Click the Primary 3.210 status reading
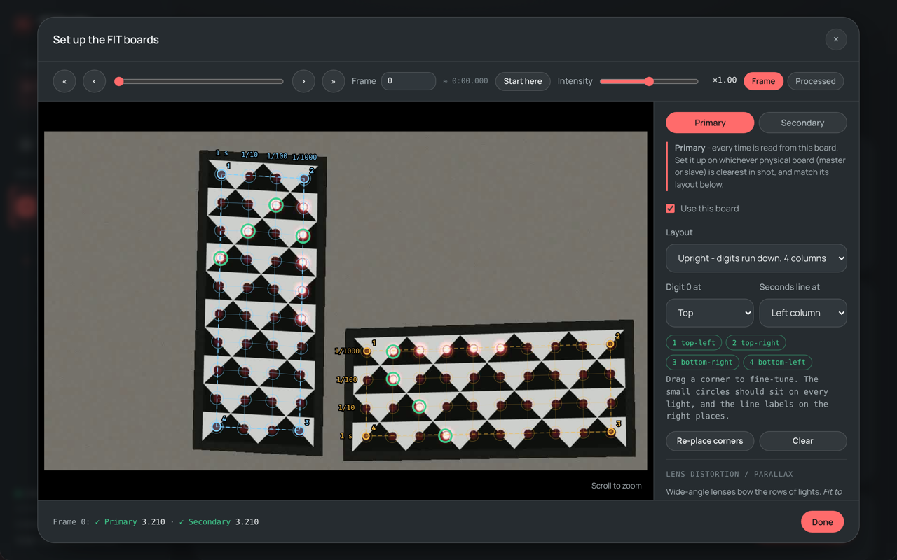The height and width of the screenshot is (560, 897). click(x=130, y=522)
